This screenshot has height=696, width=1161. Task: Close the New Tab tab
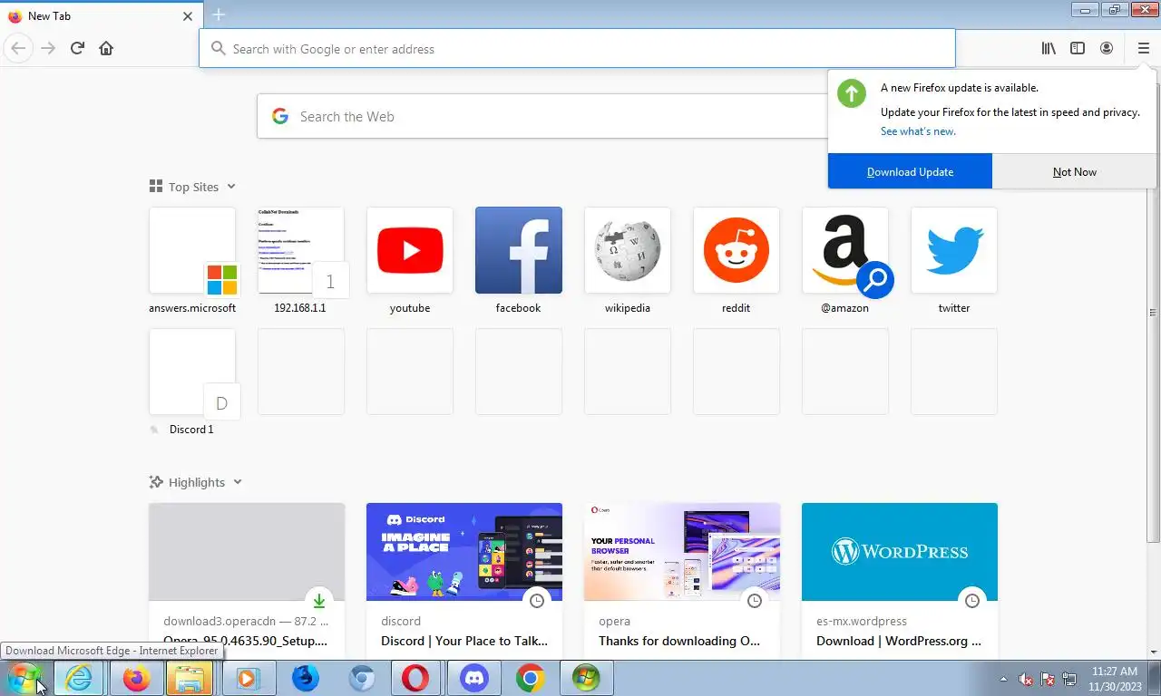188,15
